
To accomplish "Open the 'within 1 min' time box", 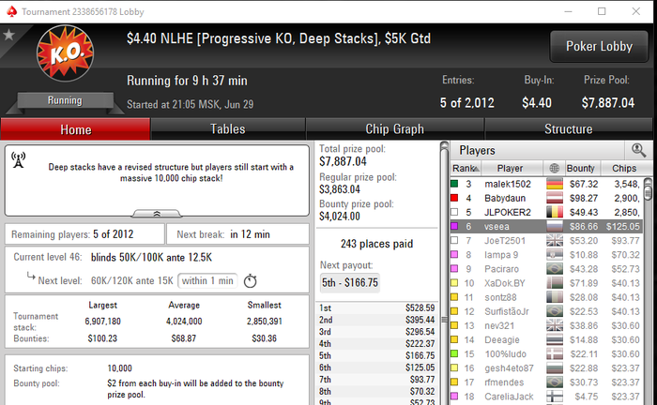I will click(207, 280).
